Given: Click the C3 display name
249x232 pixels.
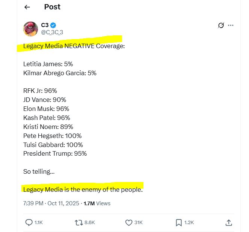Looking at the screenshot, I should tap(45, 25).
